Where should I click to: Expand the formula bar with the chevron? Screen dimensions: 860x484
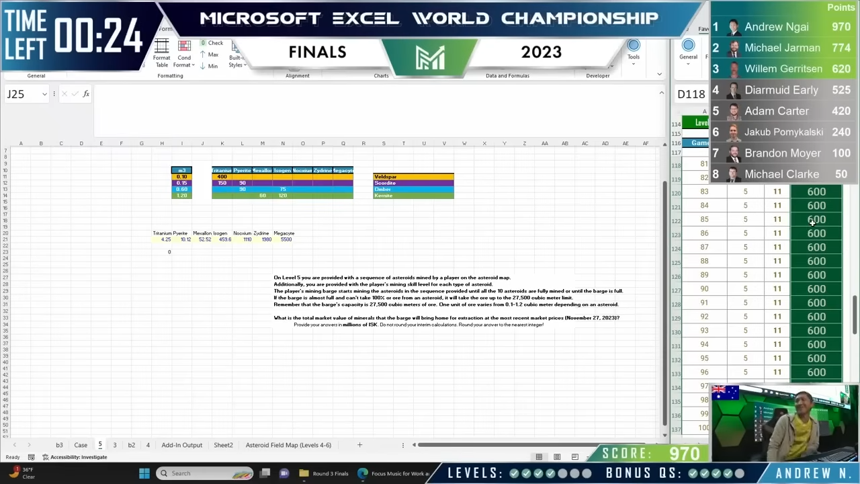pos(661,93)
